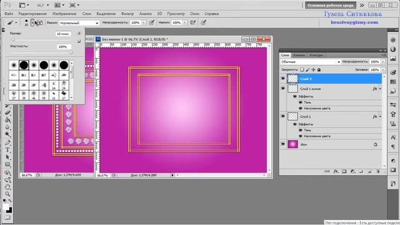
Task: Open the Swatches panel dock icon
Action: click(393, 82)
